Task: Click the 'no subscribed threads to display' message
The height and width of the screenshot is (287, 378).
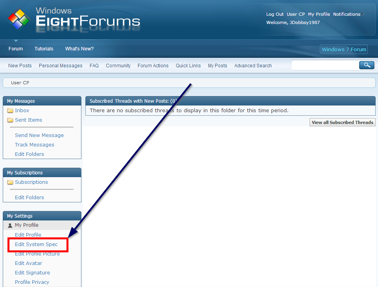Action: (189, 111)
